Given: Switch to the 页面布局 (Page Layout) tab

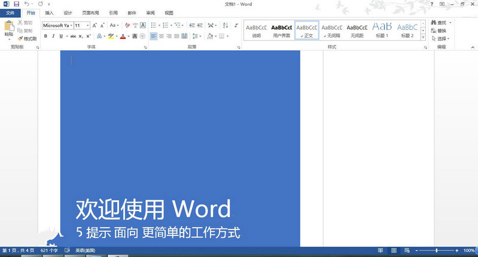Looking at the screenshot, I should click(x=90, y=13).
